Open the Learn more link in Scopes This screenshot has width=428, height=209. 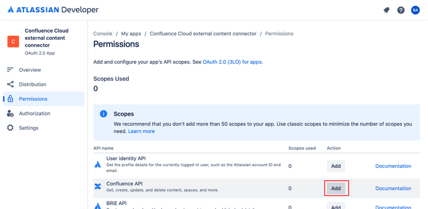tap(141, 131)
